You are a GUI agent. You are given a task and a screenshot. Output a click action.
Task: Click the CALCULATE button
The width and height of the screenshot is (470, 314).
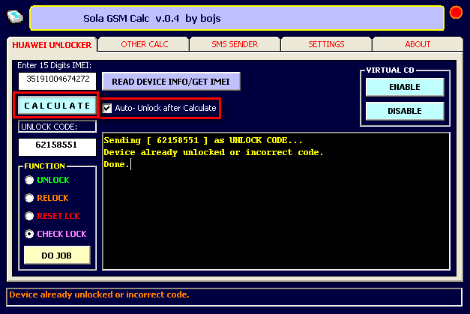pyautogui.click(x=57, y=106)
